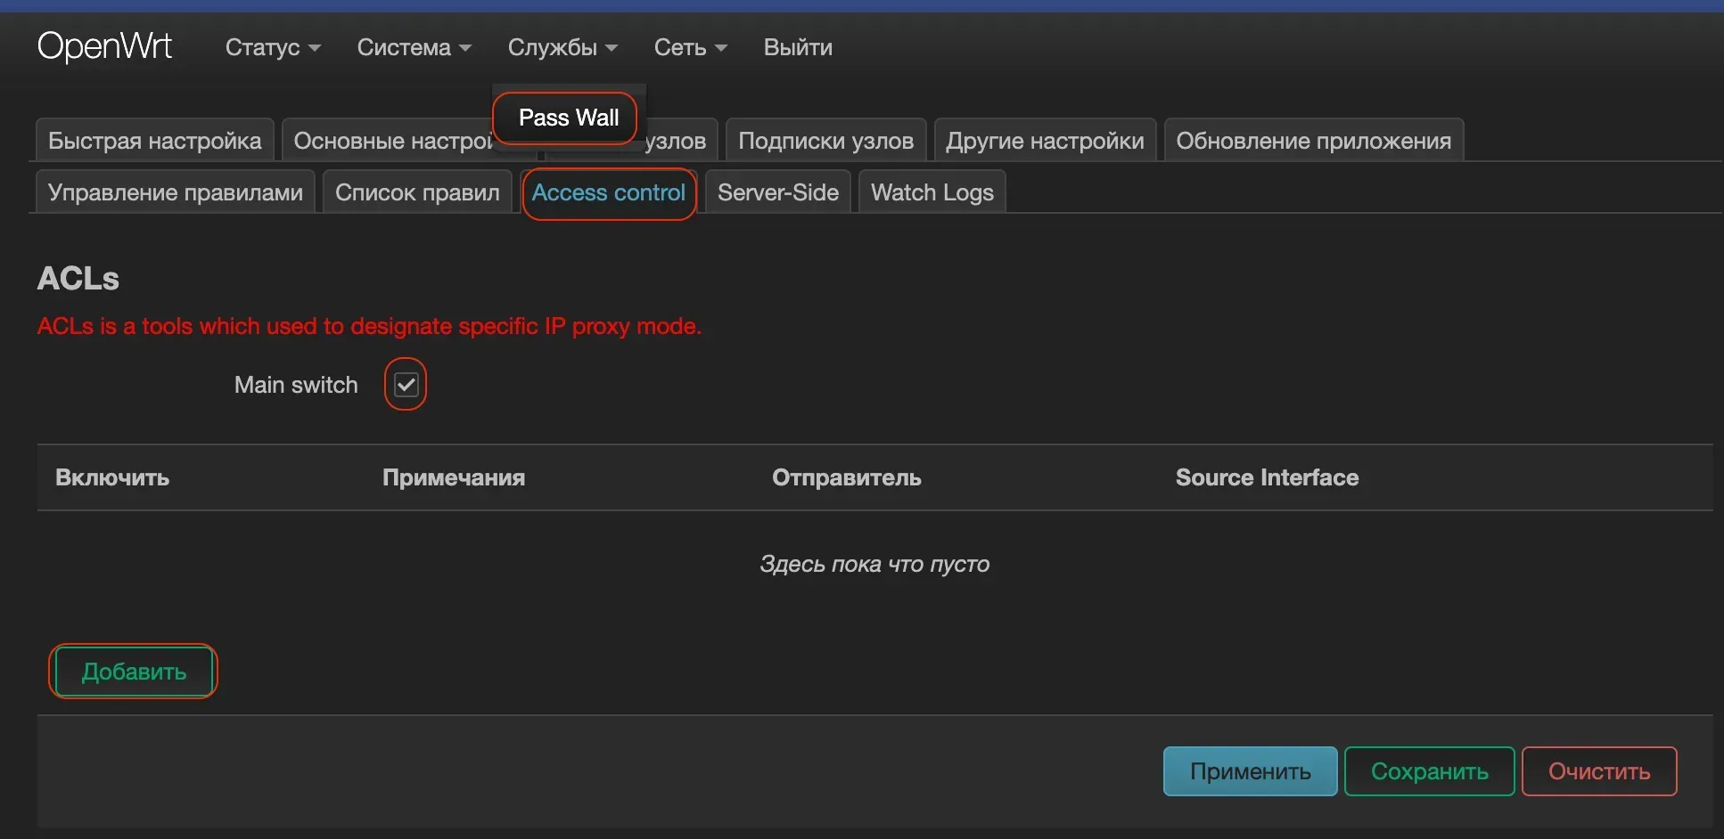Switch to the Server-Side tab
This screenshot has width=1724, height=839.
click(x=777, y=192)
